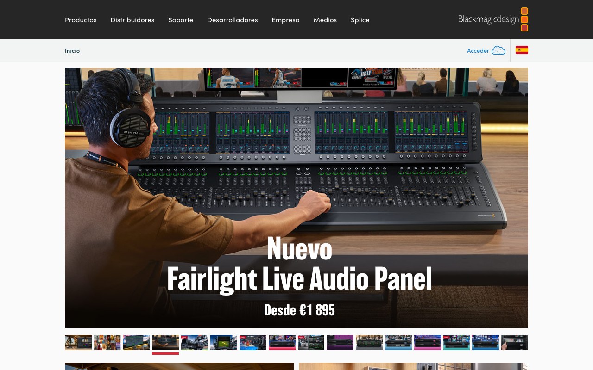Click the 'Desde €1 895' price text
Viewport: 593px width, 370px height.
299,310
